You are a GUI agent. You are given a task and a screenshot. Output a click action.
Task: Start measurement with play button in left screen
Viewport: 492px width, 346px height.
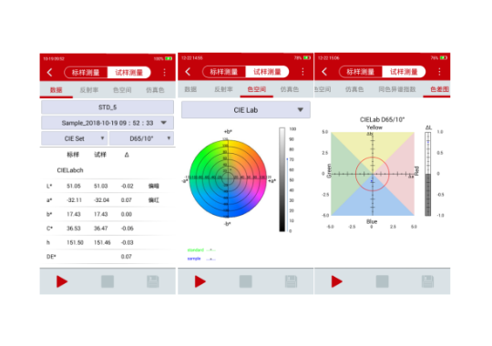pos(62,281)
